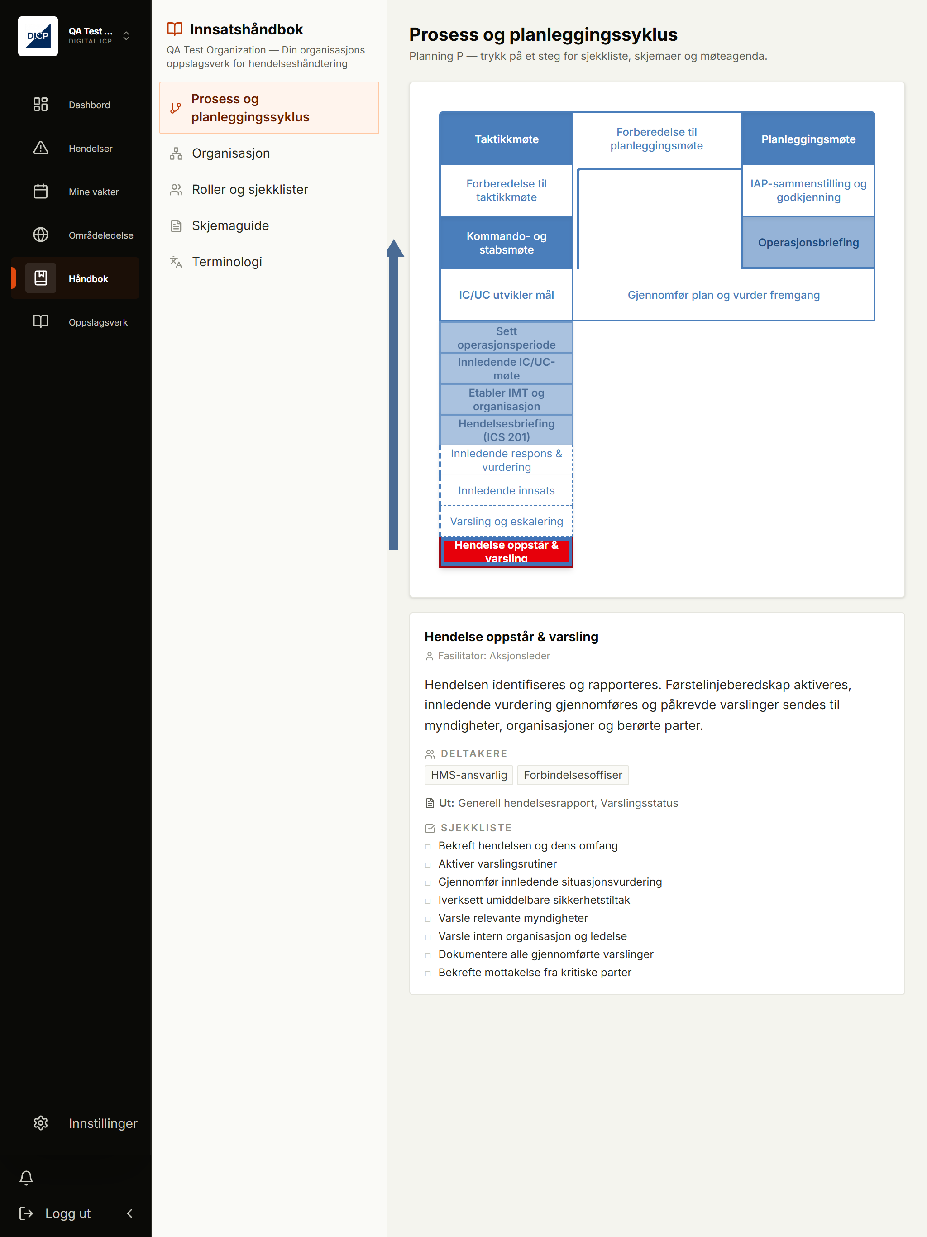This screenshot has height=1237, width=927.
Task: Open the Skjemaguide section label
Action: (230, 226)
